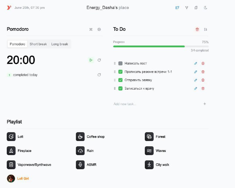
Task: Expand Pomodoro to fullscreen focus mode
Action: (91, 29)
